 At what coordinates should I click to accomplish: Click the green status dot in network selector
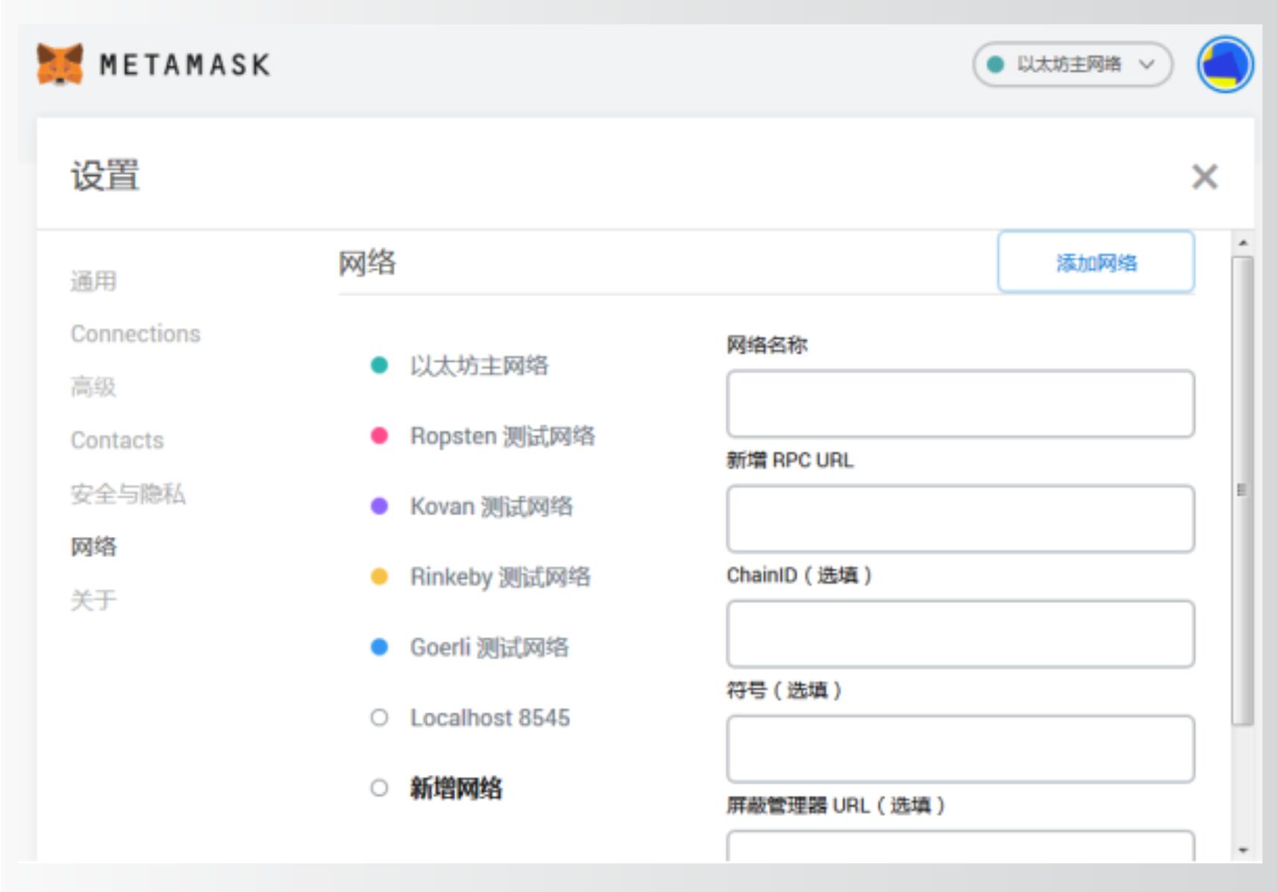[995, 65]
